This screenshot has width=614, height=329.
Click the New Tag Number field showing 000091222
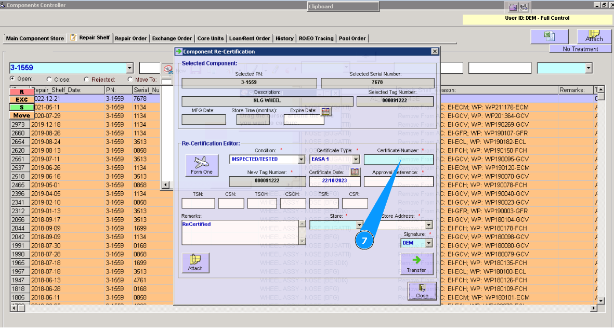[267, 181]
